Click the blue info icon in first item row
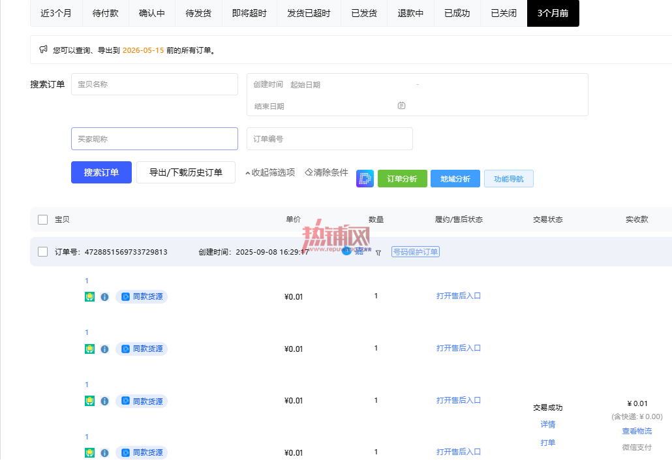This screenshot has width=672, height=472. pyautogui.click(x=104, y=296)
